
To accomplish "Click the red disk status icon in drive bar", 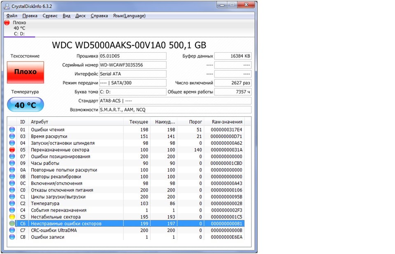I will point(7,23).
